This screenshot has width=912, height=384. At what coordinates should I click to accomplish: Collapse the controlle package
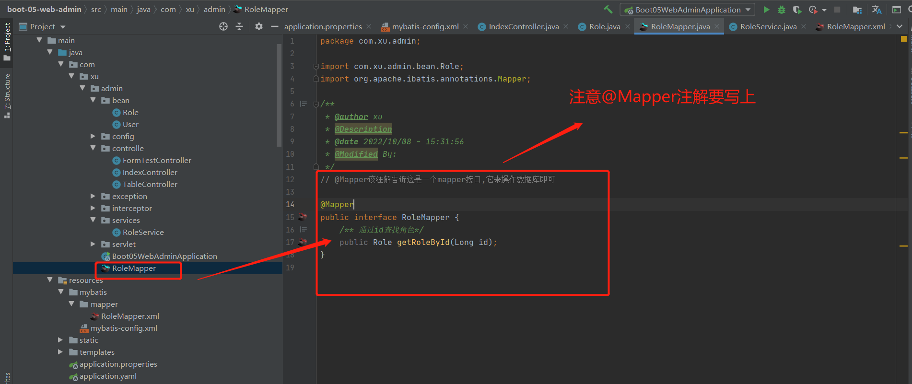click(x=93, y=148)
